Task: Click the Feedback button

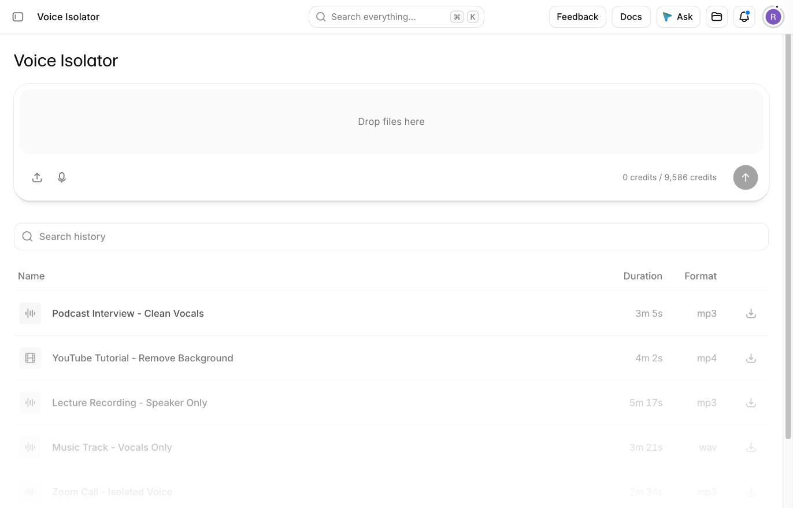Action: coord(577,17)
